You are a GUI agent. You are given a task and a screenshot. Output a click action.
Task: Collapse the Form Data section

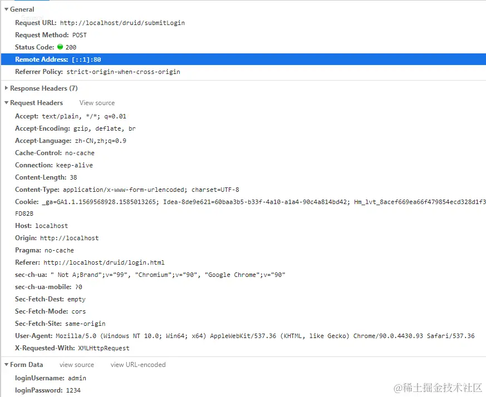[6, 365]
